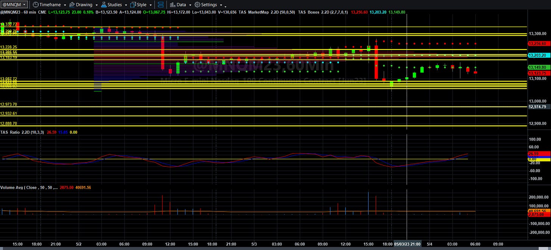Viewport: 551px width, 250px height.
Task: Click the toolbar overflow arrow
Action: (226, 6)
